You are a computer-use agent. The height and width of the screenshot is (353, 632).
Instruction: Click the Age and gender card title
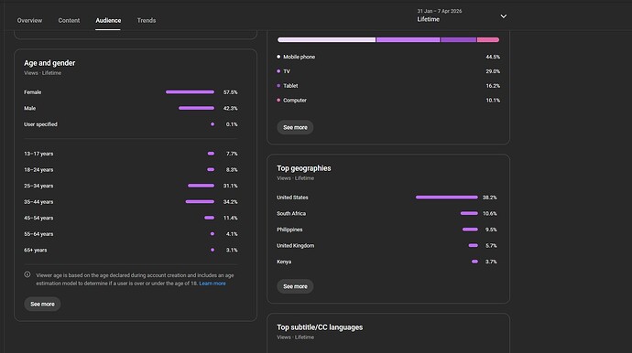(x=49, y=63)
